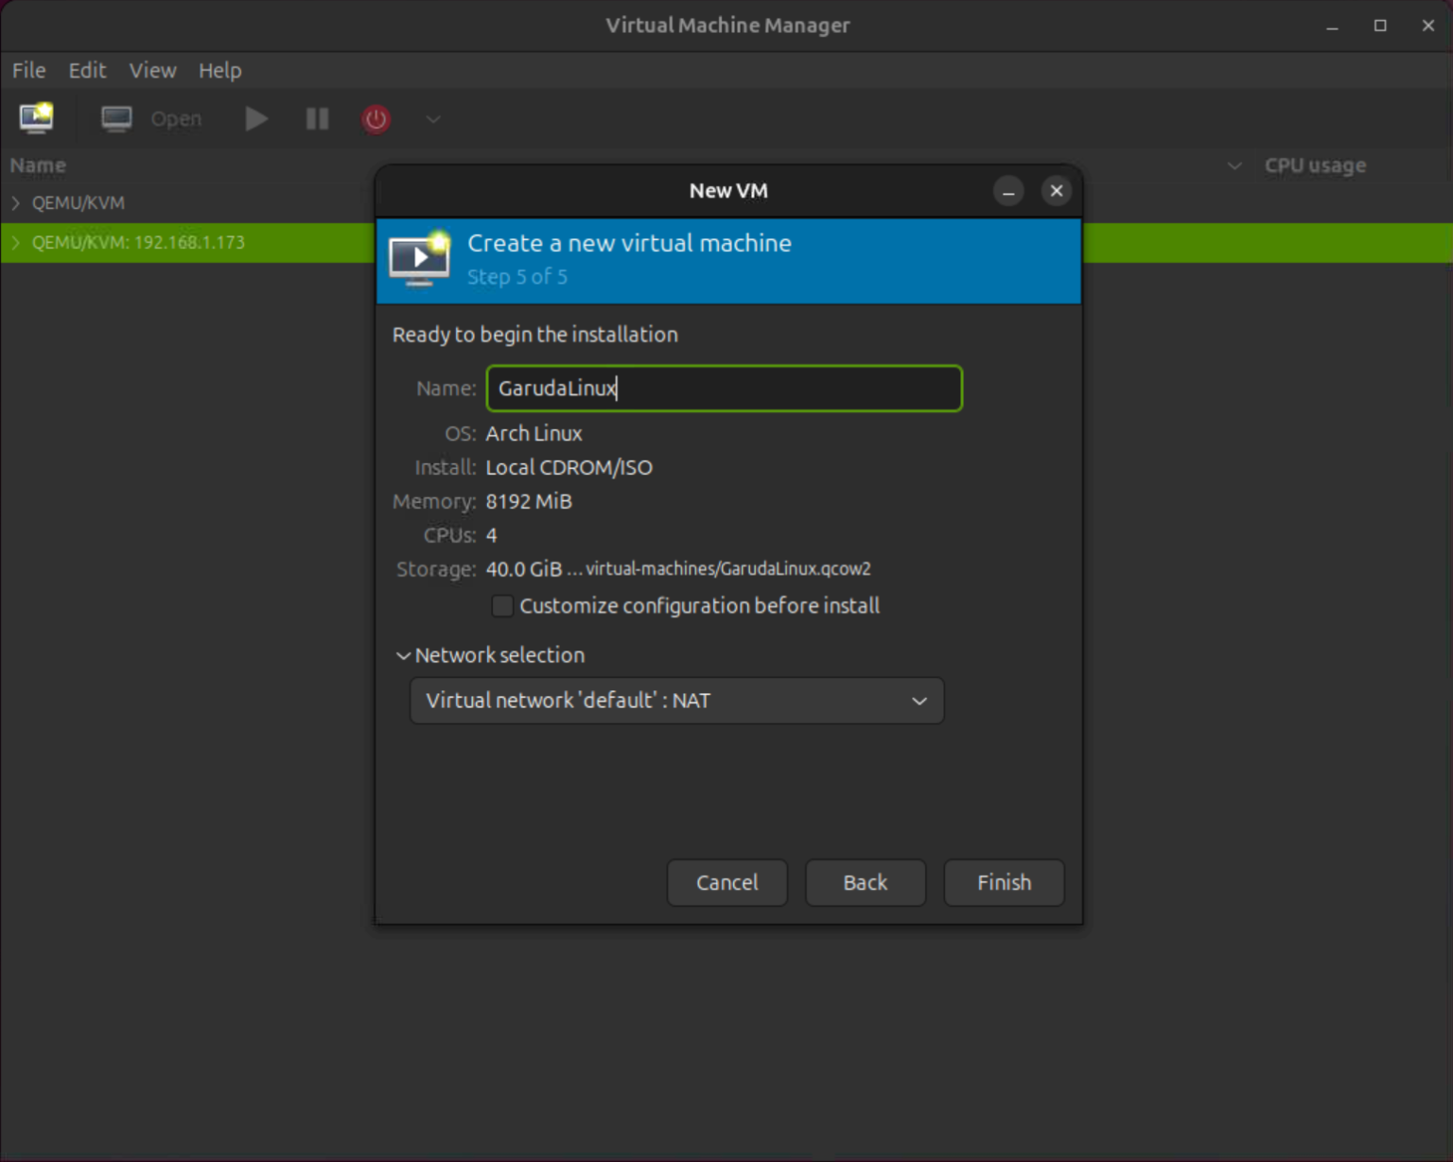1453x1162 pixels.
Task: Open the File menu
Action: (28, 70)
